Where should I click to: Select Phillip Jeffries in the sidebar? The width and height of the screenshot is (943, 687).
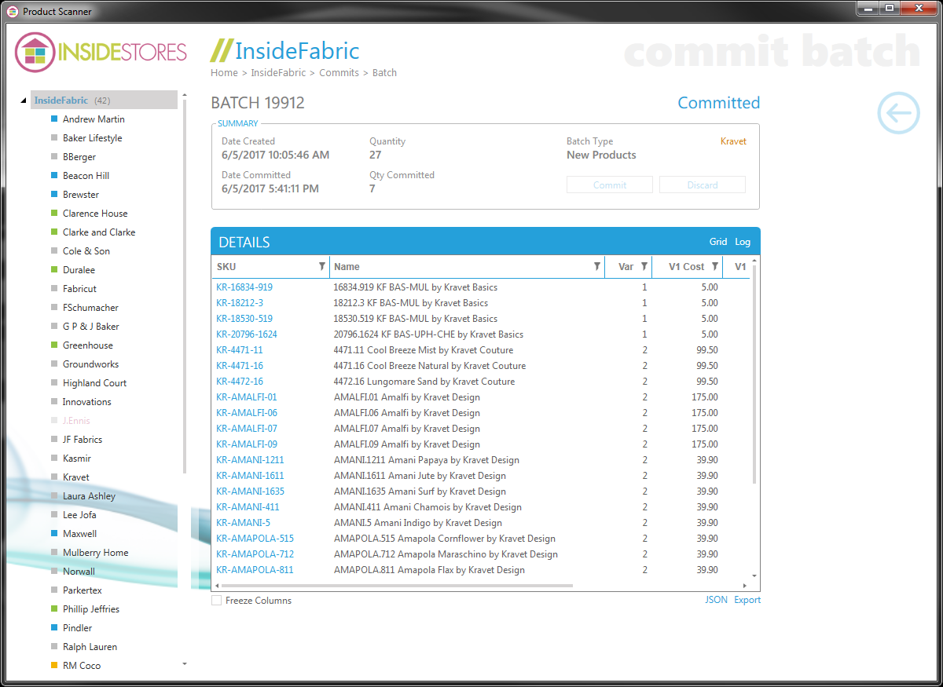point(91,609)
